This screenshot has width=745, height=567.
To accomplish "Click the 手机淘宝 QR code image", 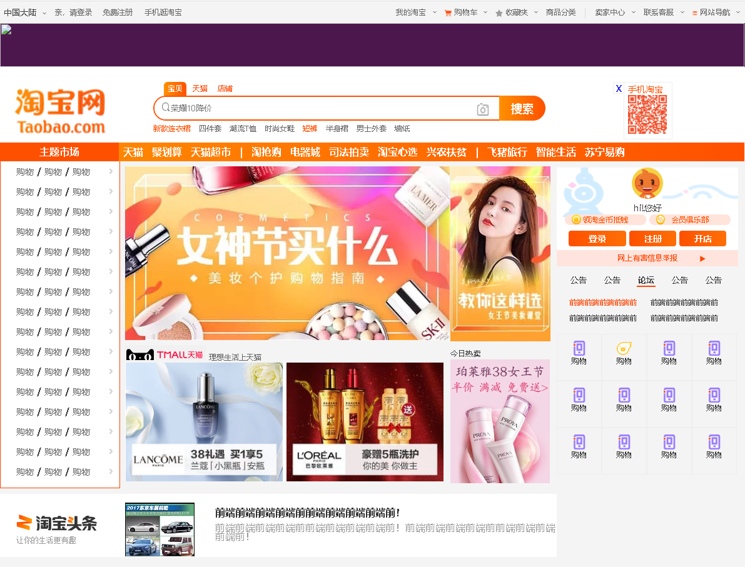I will [647, 114].
